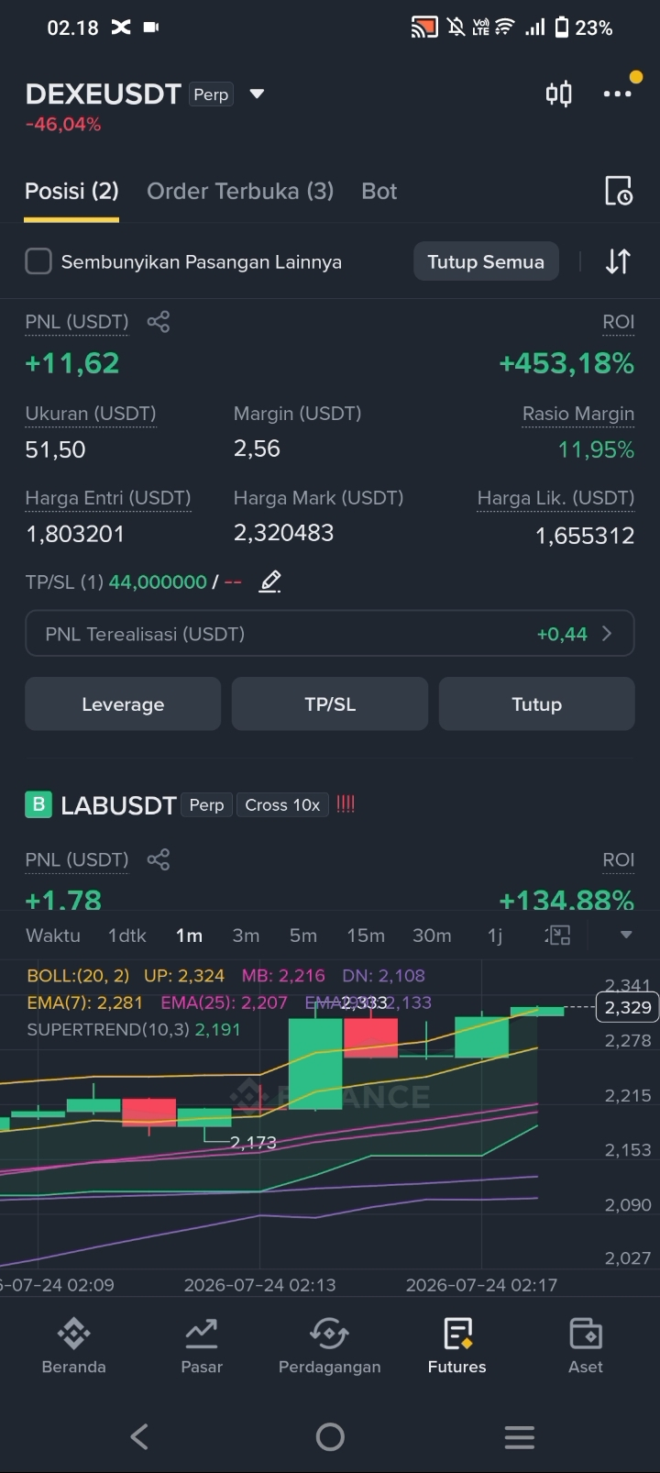
Task: Tap the current price tag 2,329
Action: click(x=628, y=1007)
